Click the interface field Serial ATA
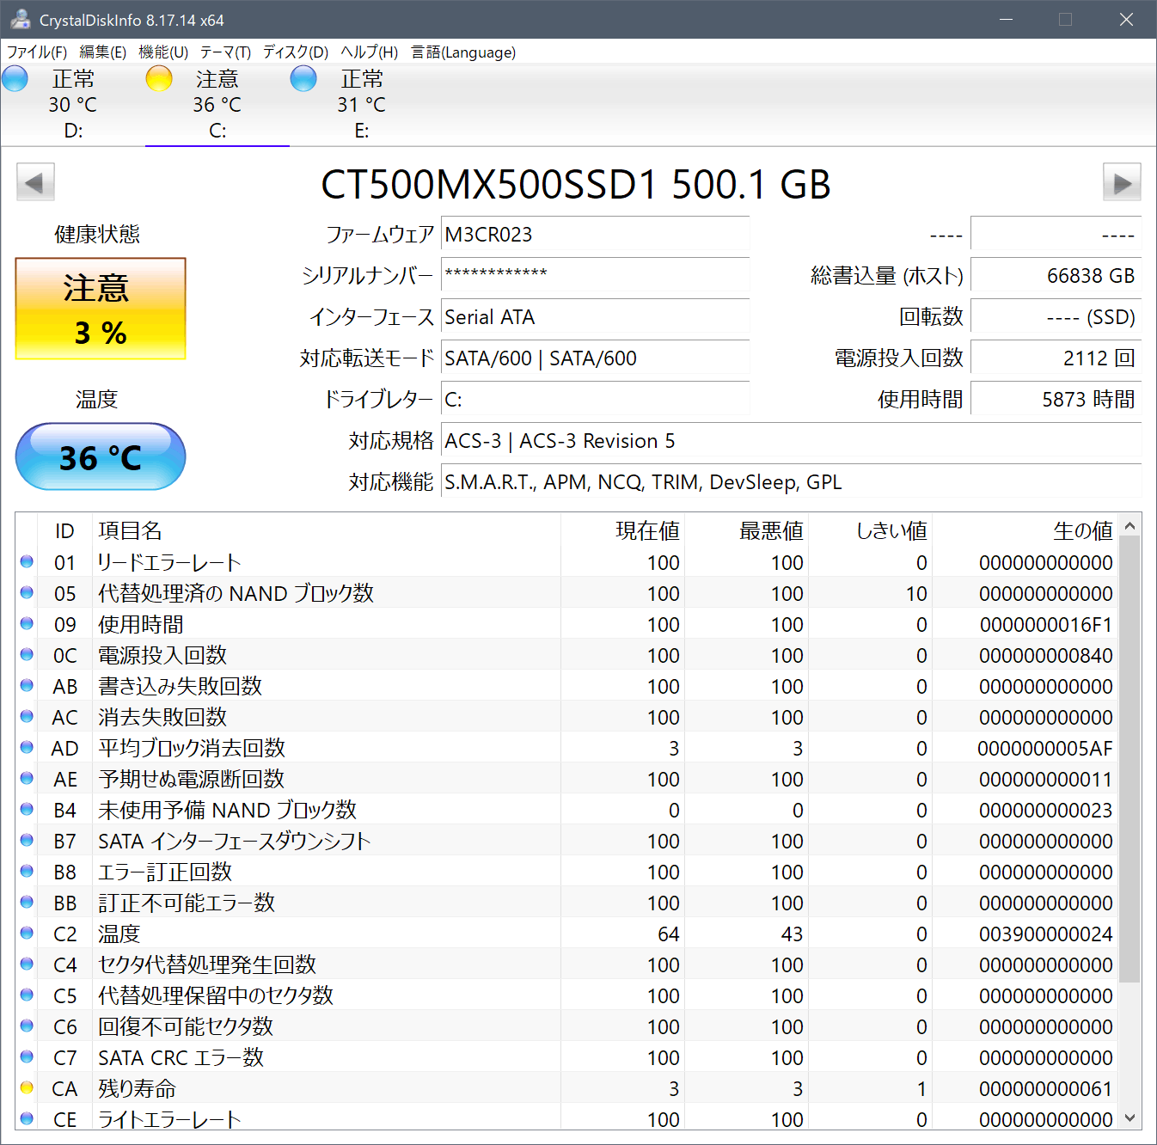1157x1145 pixels. point(595,316)
